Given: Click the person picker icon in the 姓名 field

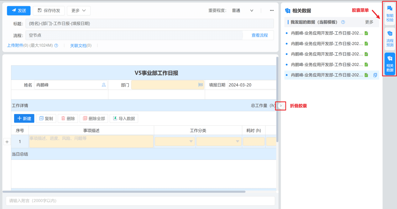Looking at the screenshot, I should point(104,85).
